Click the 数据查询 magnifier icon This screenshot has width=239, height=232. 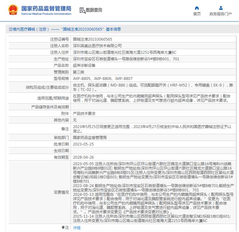pos(82,10)
